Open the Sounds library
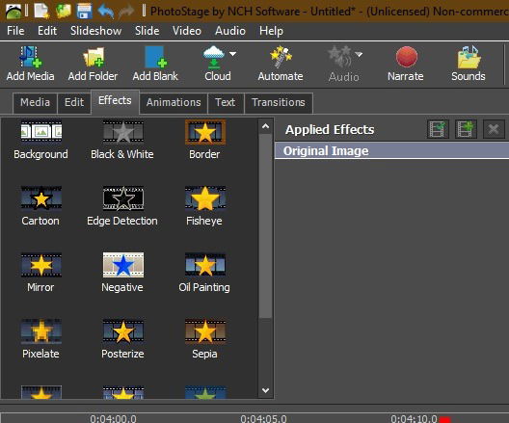The image size is (509, 423). (469, 64)
